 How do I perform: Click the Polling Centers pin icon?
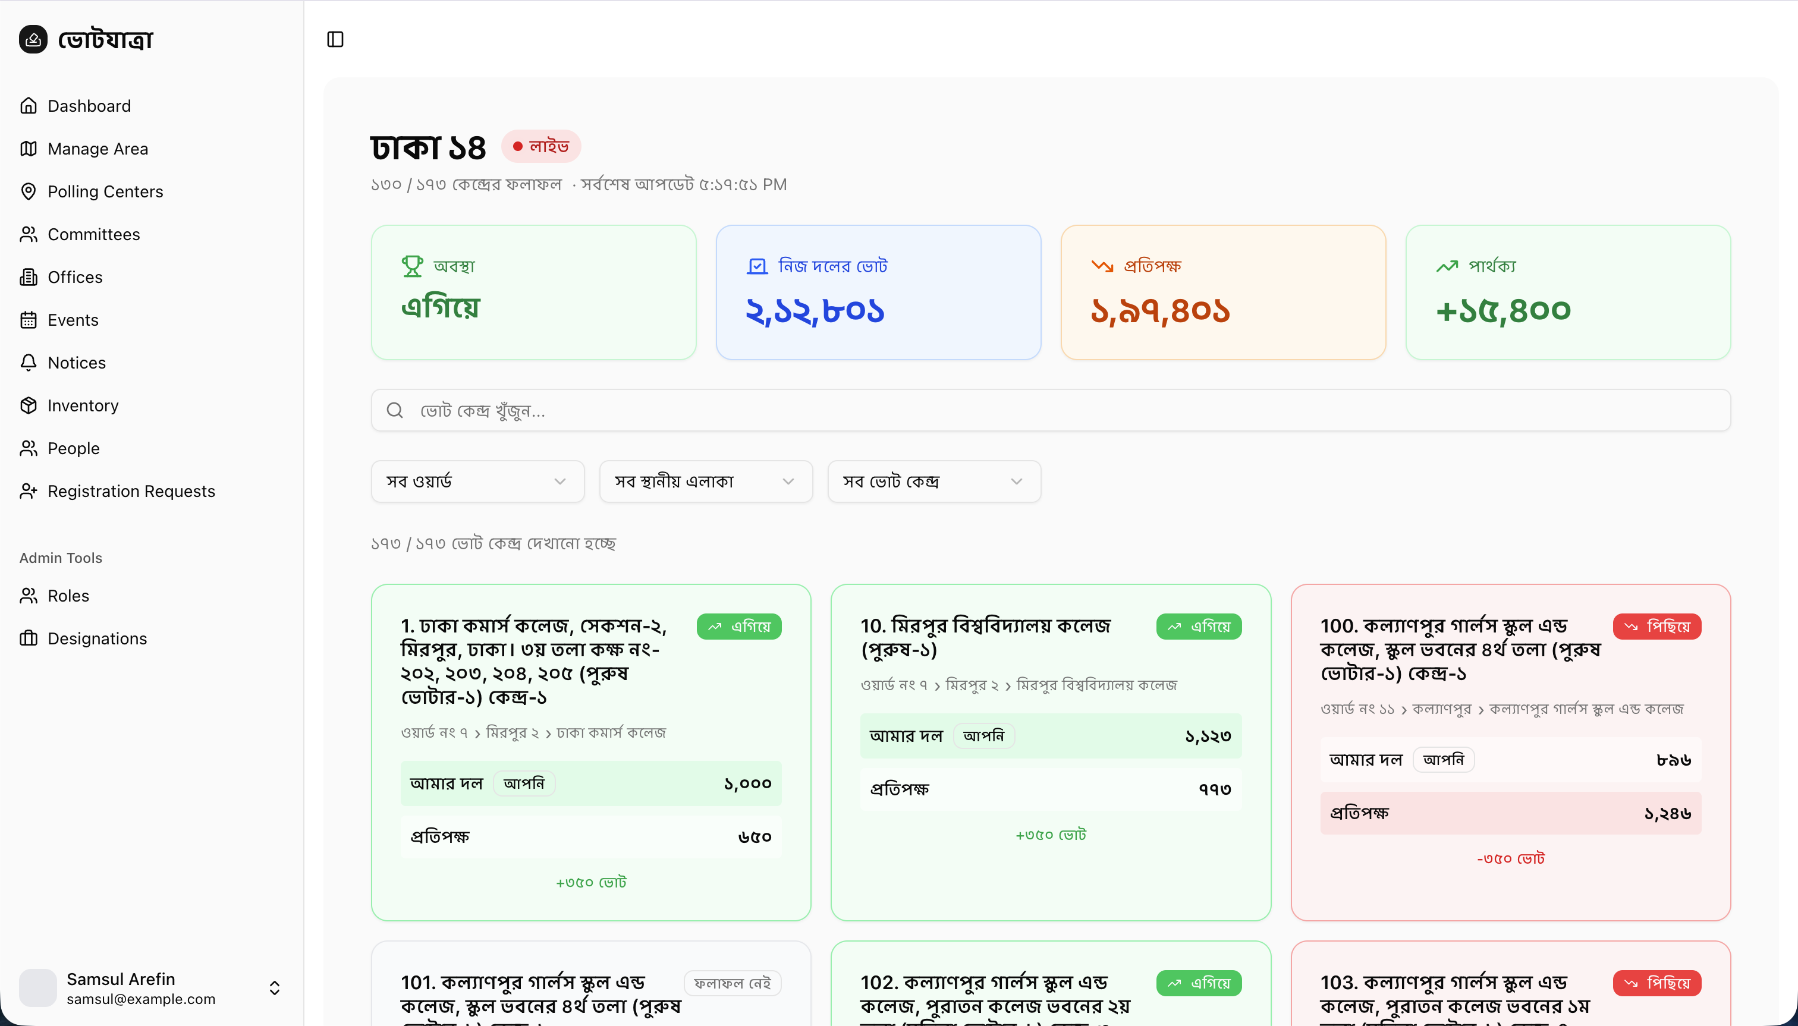(28, 191)
